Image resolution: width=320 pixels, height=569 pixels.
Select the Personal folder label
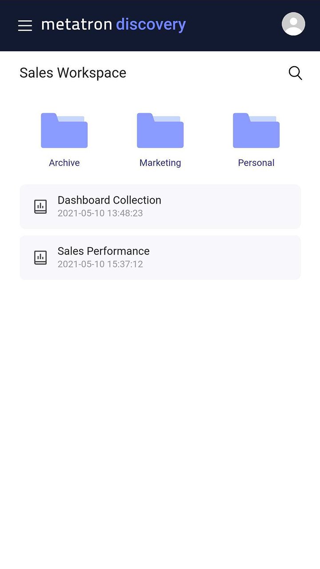point(256,163)
